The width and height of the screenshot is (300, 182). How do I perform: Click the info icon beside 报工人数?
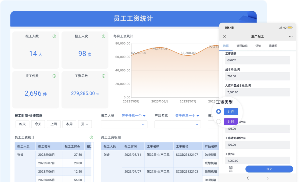pos(54,36)
